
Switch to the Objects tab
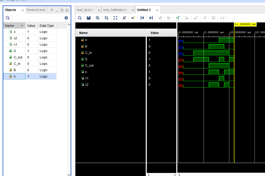pyautogui.click(x=10, y=10)
